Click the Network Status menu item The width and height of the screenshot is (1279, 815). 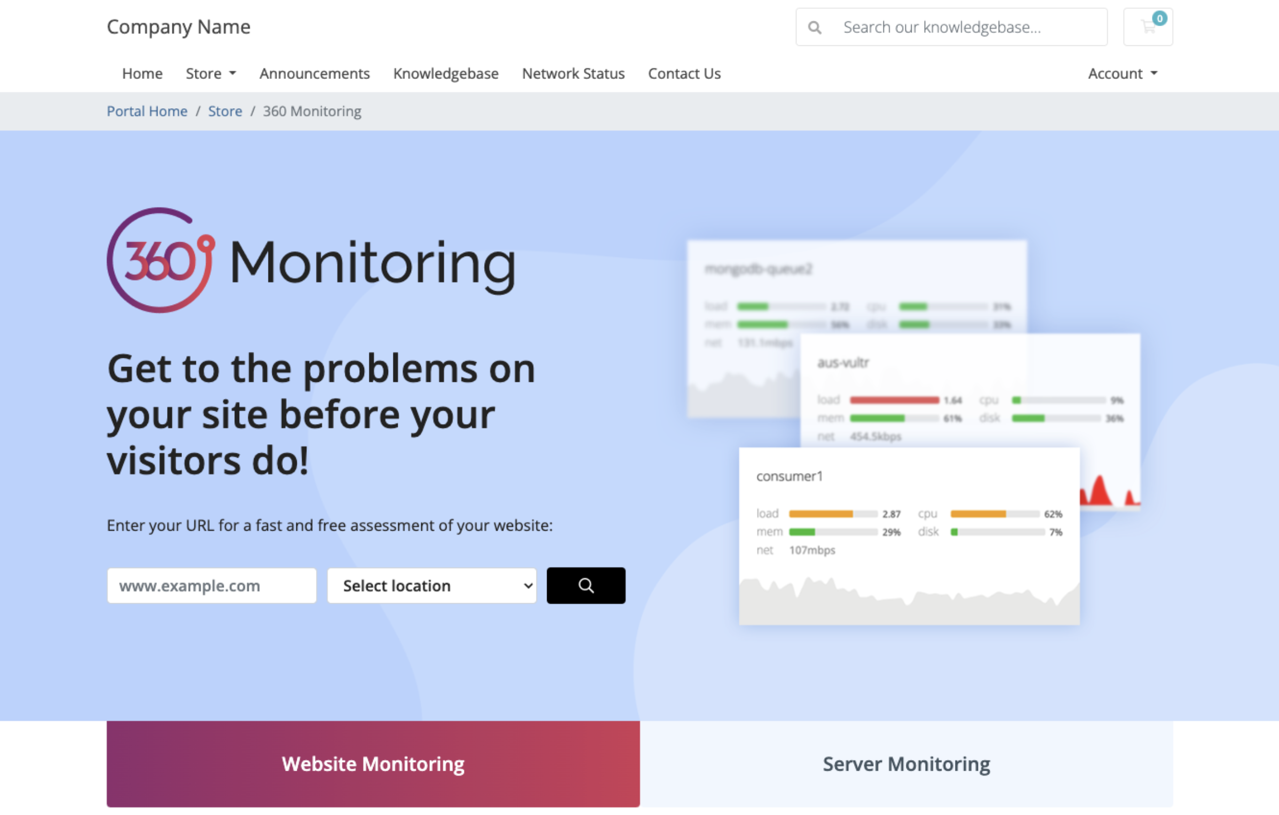point(572,74)
